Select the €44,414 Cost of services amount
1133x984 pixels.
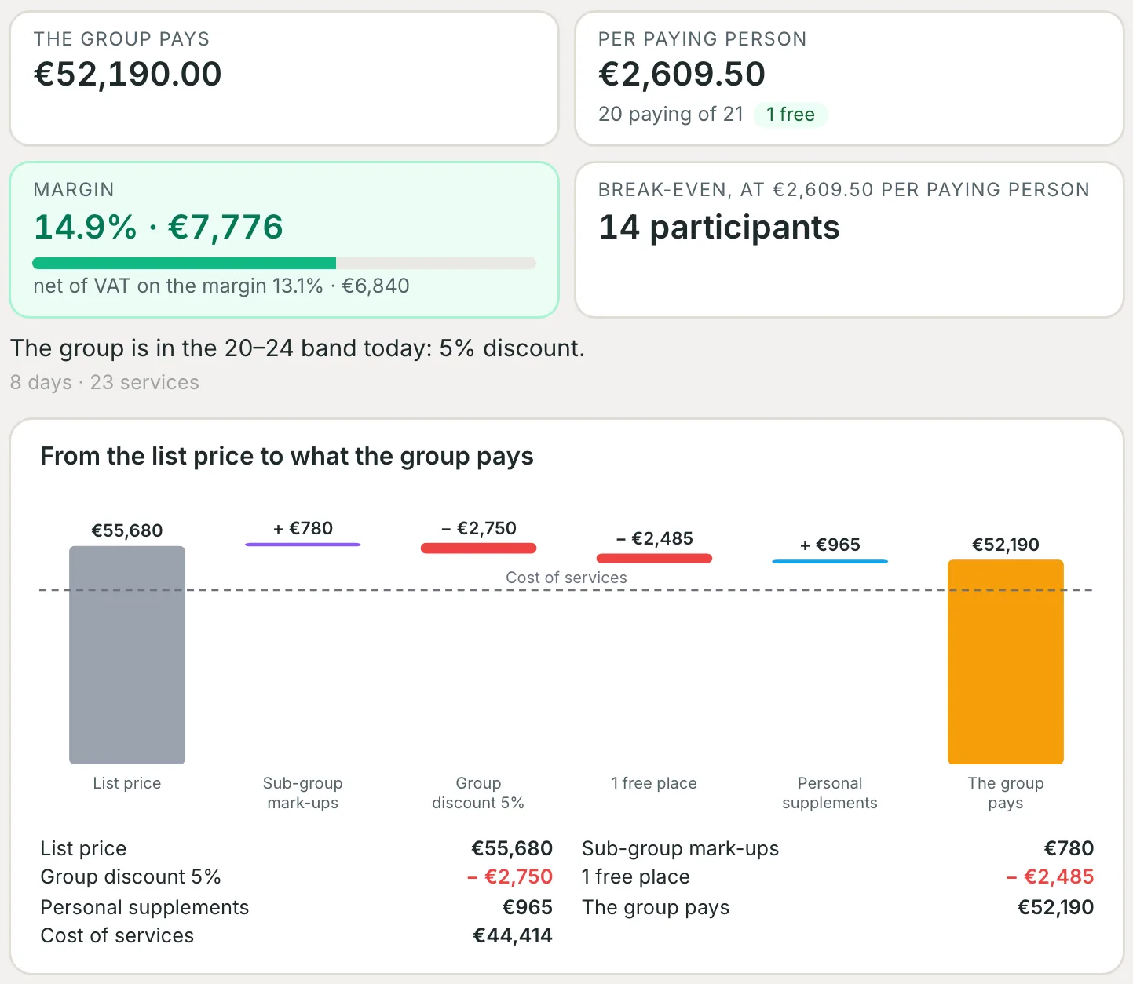(513, 935)
